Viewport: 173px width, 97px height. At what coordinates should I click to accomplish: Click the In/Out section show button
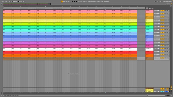(x=171, y=86)
